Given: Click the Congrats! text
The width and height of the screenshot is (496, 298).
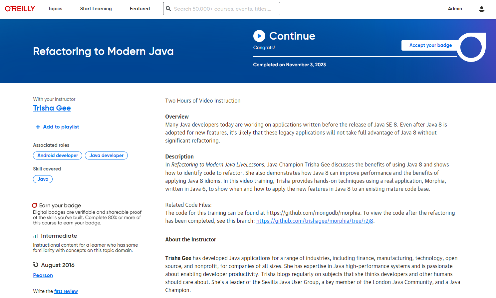Looking at the screenshot, I should [x=264, y=48].
